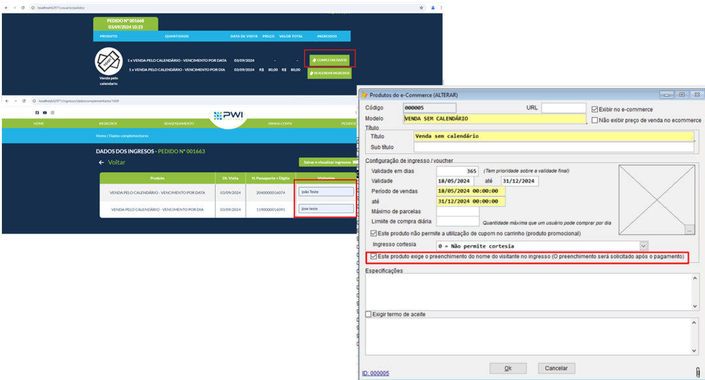Click the Facebook icon in the site header

37,113
